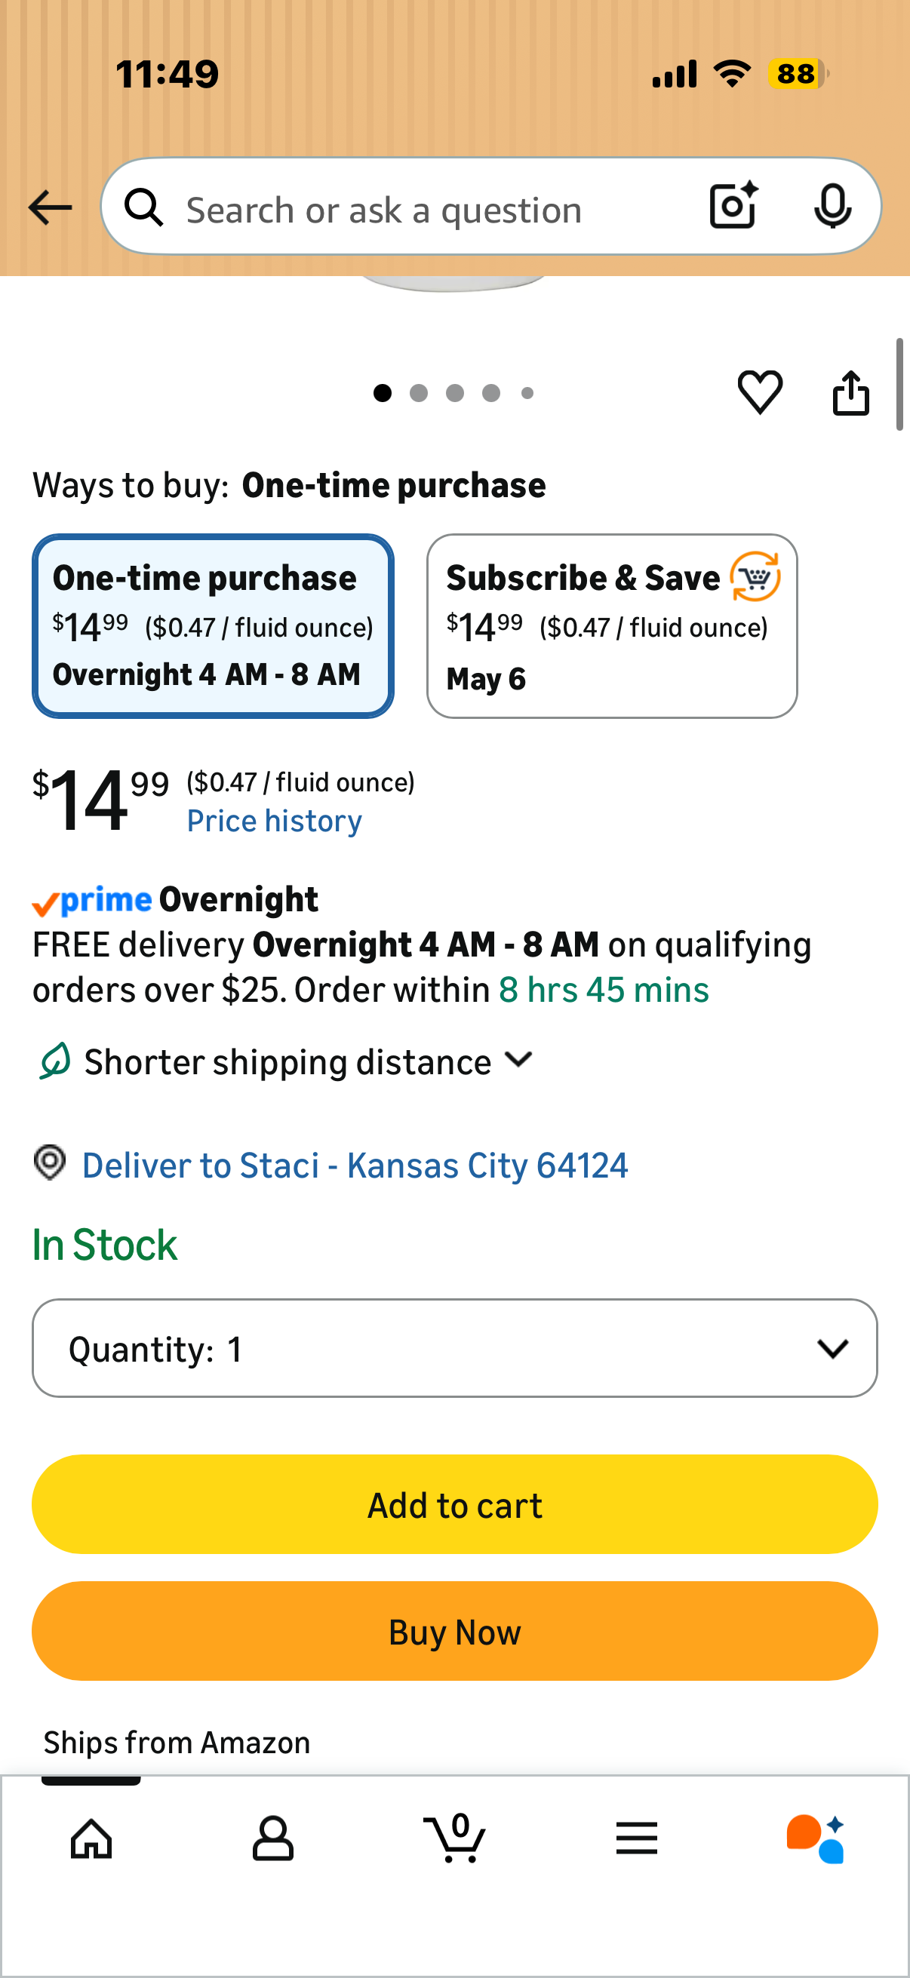Choose Subscribe & Save option
The height and width of the screenshot is (1978, 910).
612,626
